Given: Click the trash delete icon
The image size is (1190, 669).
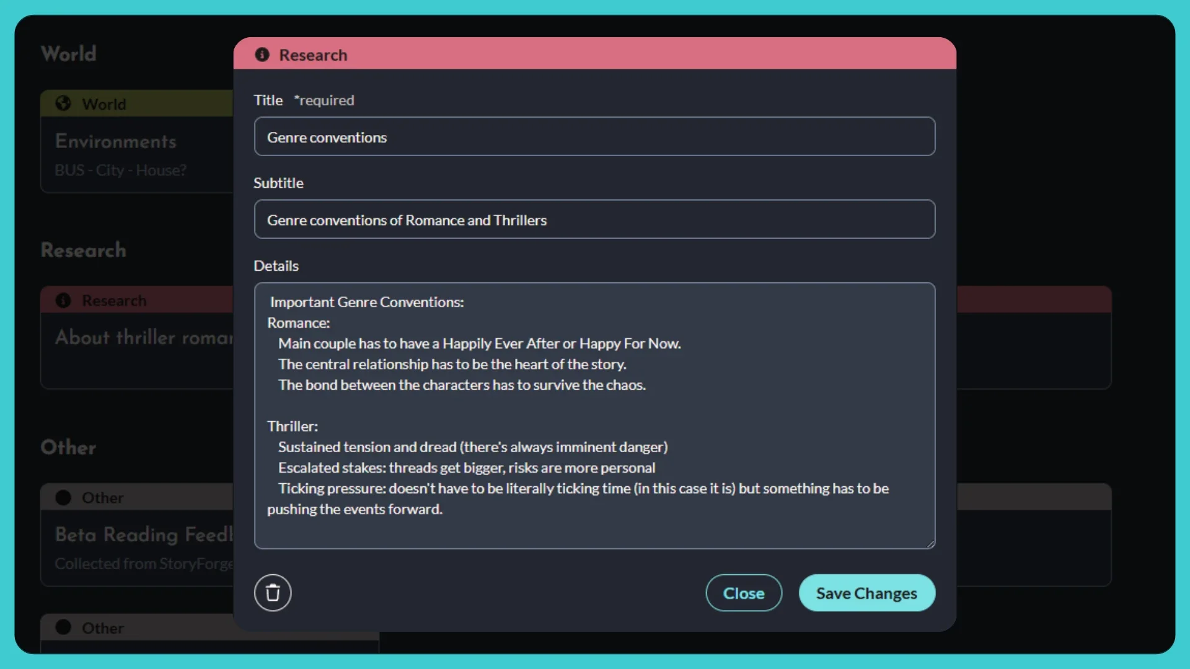Looking at the screenshot, I should point(273,593).
